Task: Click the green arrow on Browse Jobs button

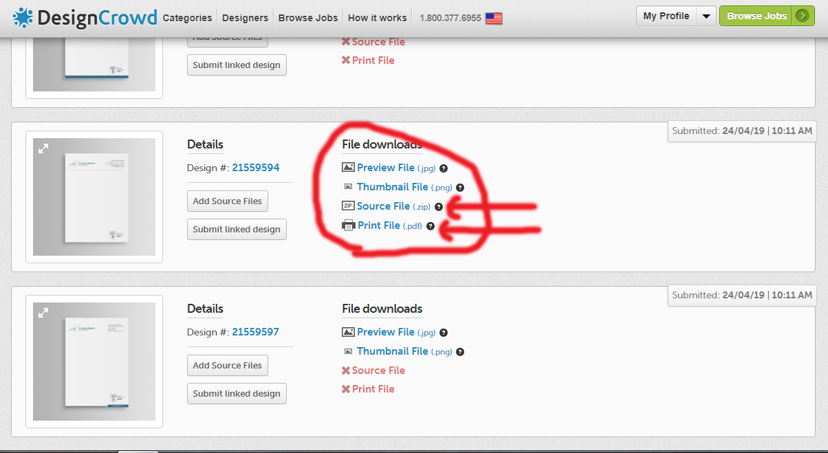Action: (803, 16)
